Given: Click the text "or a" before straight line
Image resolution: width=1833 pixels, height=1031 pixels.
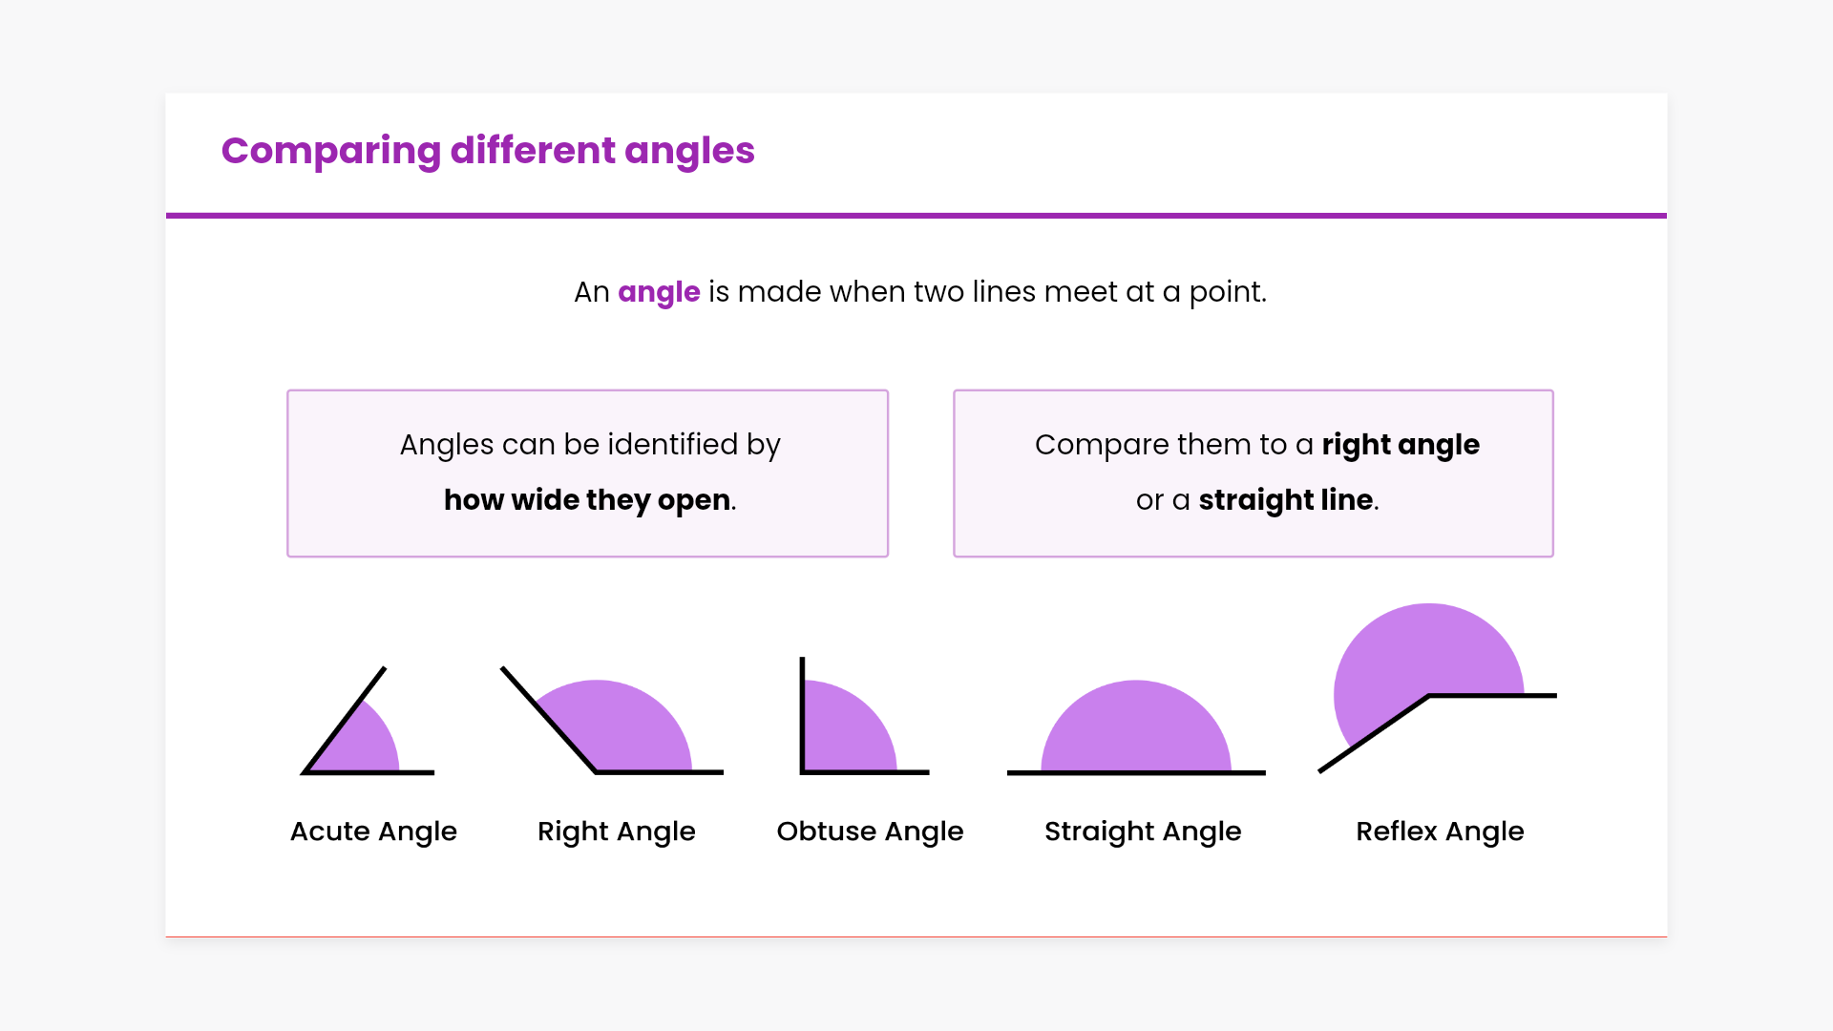Looking at the screenshot, I should 1163,500.
